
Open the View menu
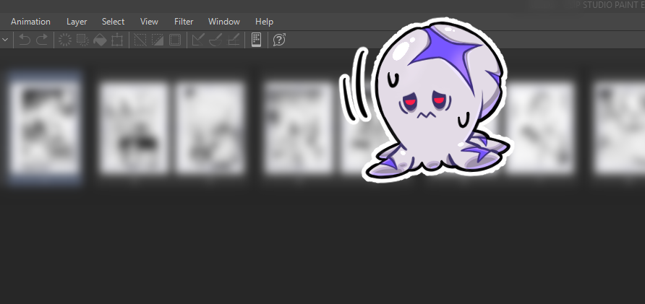click(149, 22)
